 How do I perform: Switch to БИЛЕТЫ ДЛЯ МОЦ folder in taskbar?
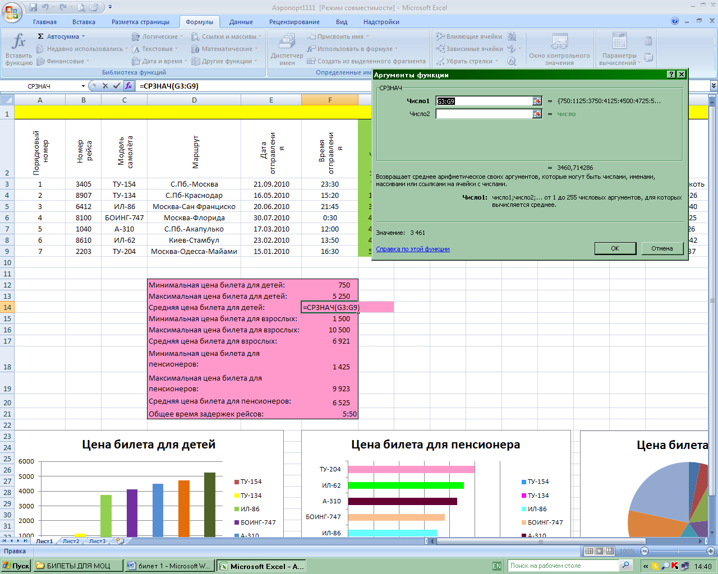[78, 566]
